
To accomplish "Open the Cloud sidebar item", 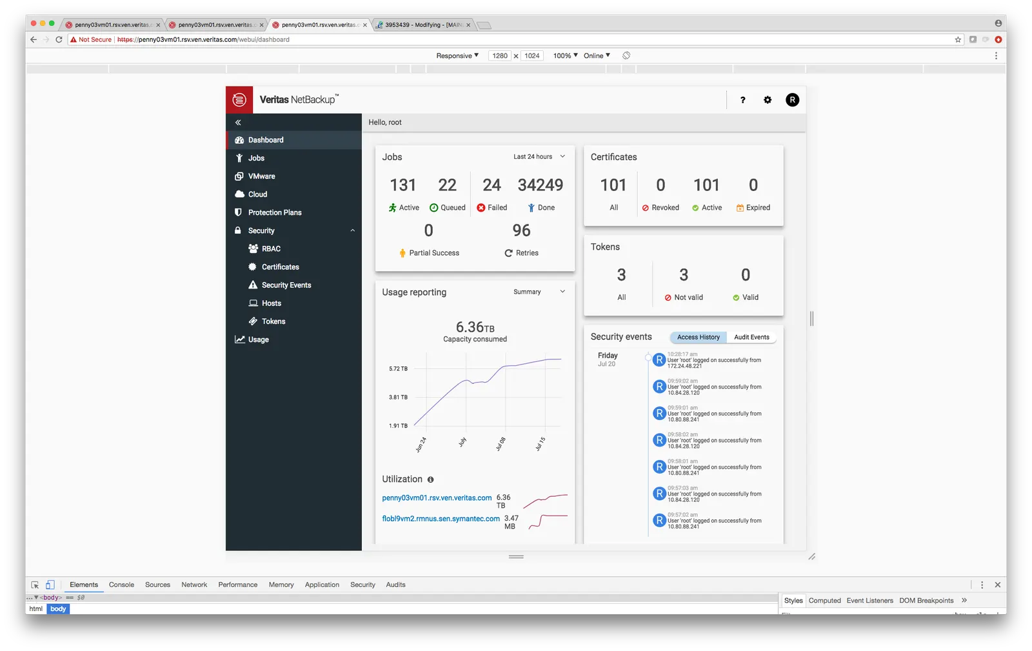I will point(293,194).
